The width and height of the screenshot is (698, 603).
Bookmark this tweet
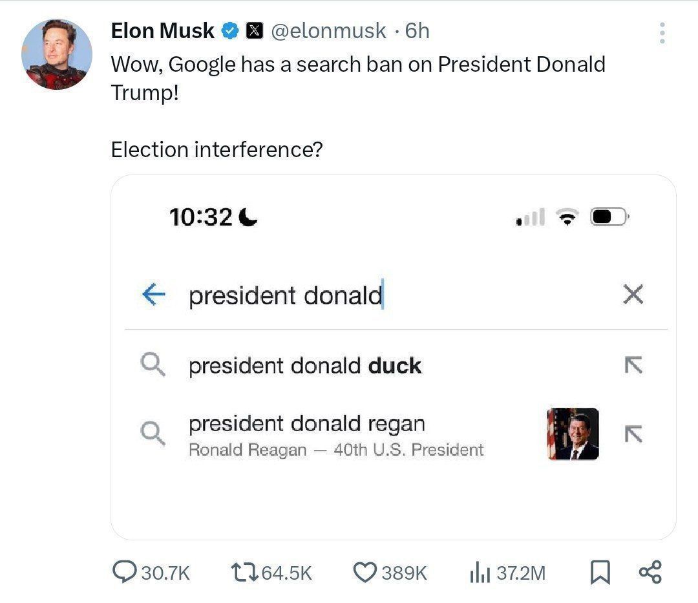(600, 573)
